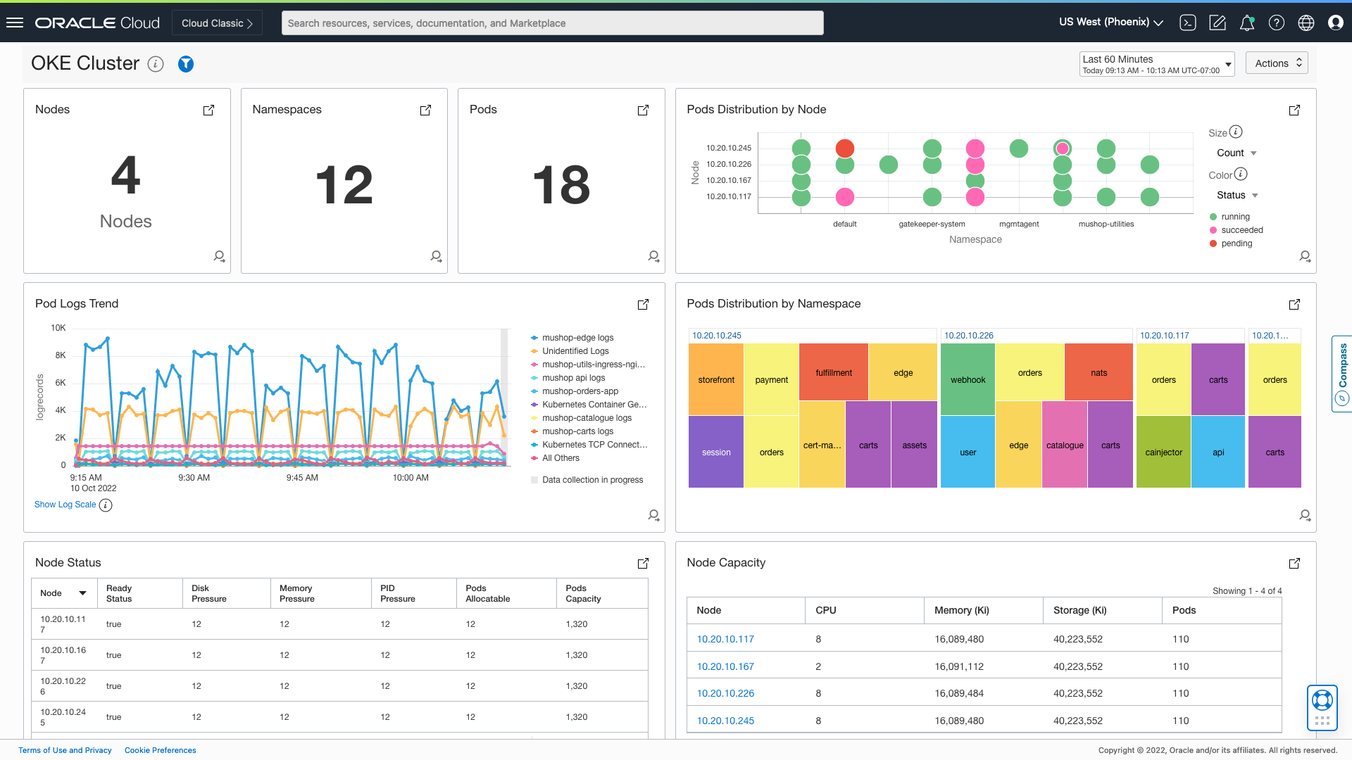Click the Show Log Scale link
The height and width of the screenshot is (760, 1352).
65,505
